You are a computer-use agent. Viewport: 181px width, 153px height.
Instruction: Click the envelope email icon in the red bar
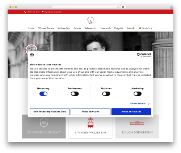point(42,12)
